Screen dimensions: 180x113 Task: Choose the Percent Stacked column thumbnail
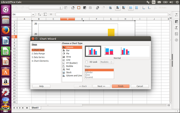(x=125, y=51)
